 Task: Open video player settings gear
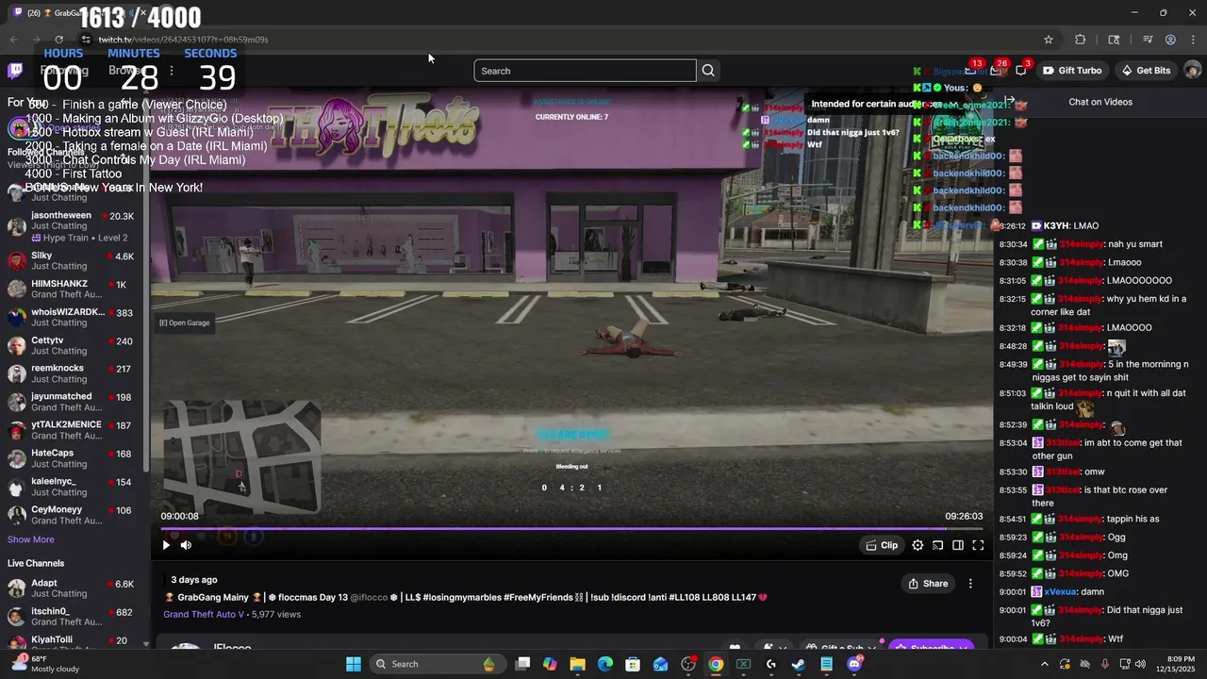918,545
